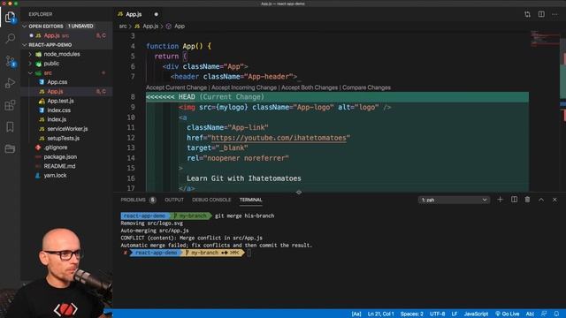This screenshot has height=318, width=566.
Task: Click Accept Both Changes link
Action: 310,87
